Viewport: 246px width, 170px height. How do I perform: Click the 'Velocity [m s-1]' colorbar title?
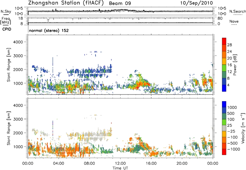[x=243, y=128]
